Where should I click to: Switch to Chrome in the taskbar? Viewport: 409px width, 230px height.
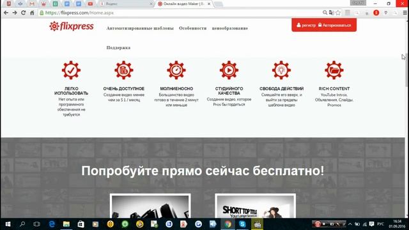point(228,224)
